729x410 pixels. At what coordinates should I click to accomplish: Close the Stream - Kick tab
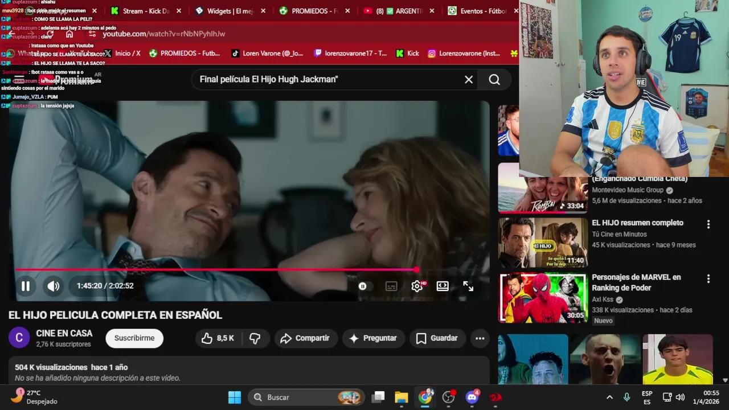(179, 11)
